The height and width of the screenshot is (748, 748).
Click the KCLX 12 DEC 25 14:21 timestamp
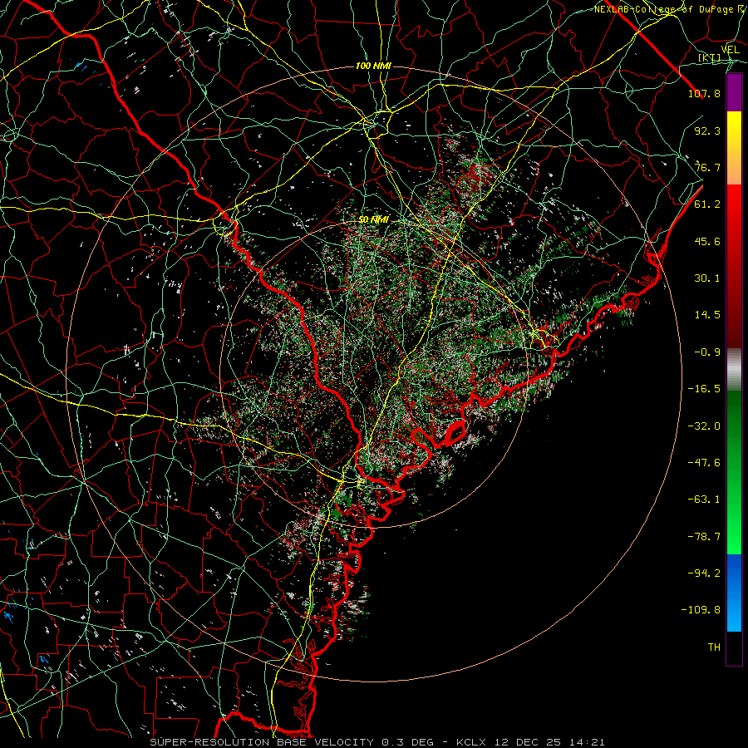point(530,742)
